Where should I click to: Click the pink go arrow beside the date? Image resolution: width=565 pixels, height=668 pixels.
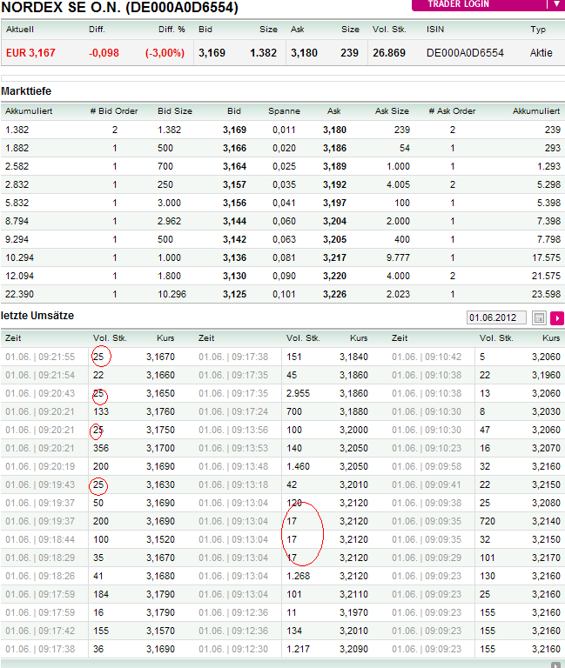(x=557, y=317)
